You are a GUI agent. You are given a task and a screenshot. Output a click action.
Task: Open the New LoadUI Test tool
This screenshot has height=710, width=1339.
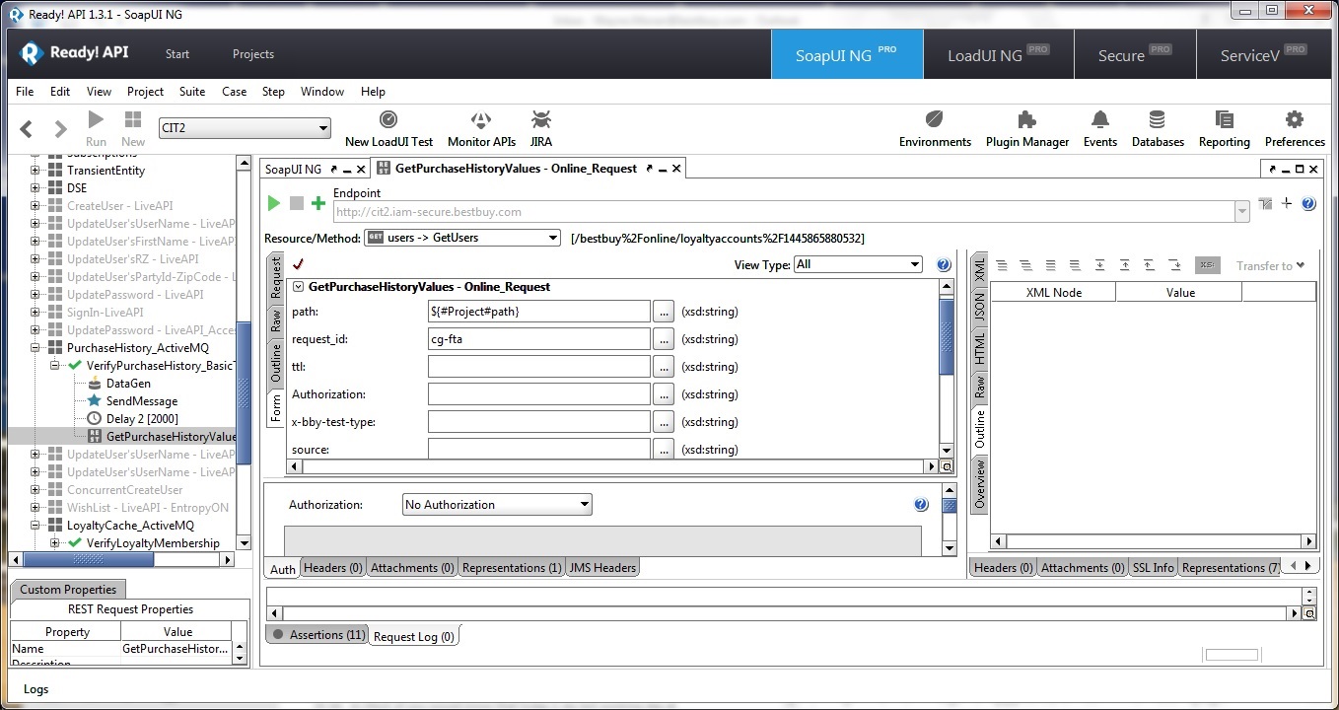(x=388, y=129)
